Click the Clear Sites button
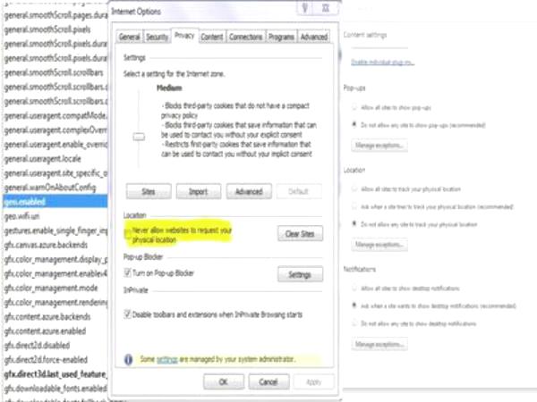Image resolution: width=537 pixels, height=402 pixels. coord(300,234)
